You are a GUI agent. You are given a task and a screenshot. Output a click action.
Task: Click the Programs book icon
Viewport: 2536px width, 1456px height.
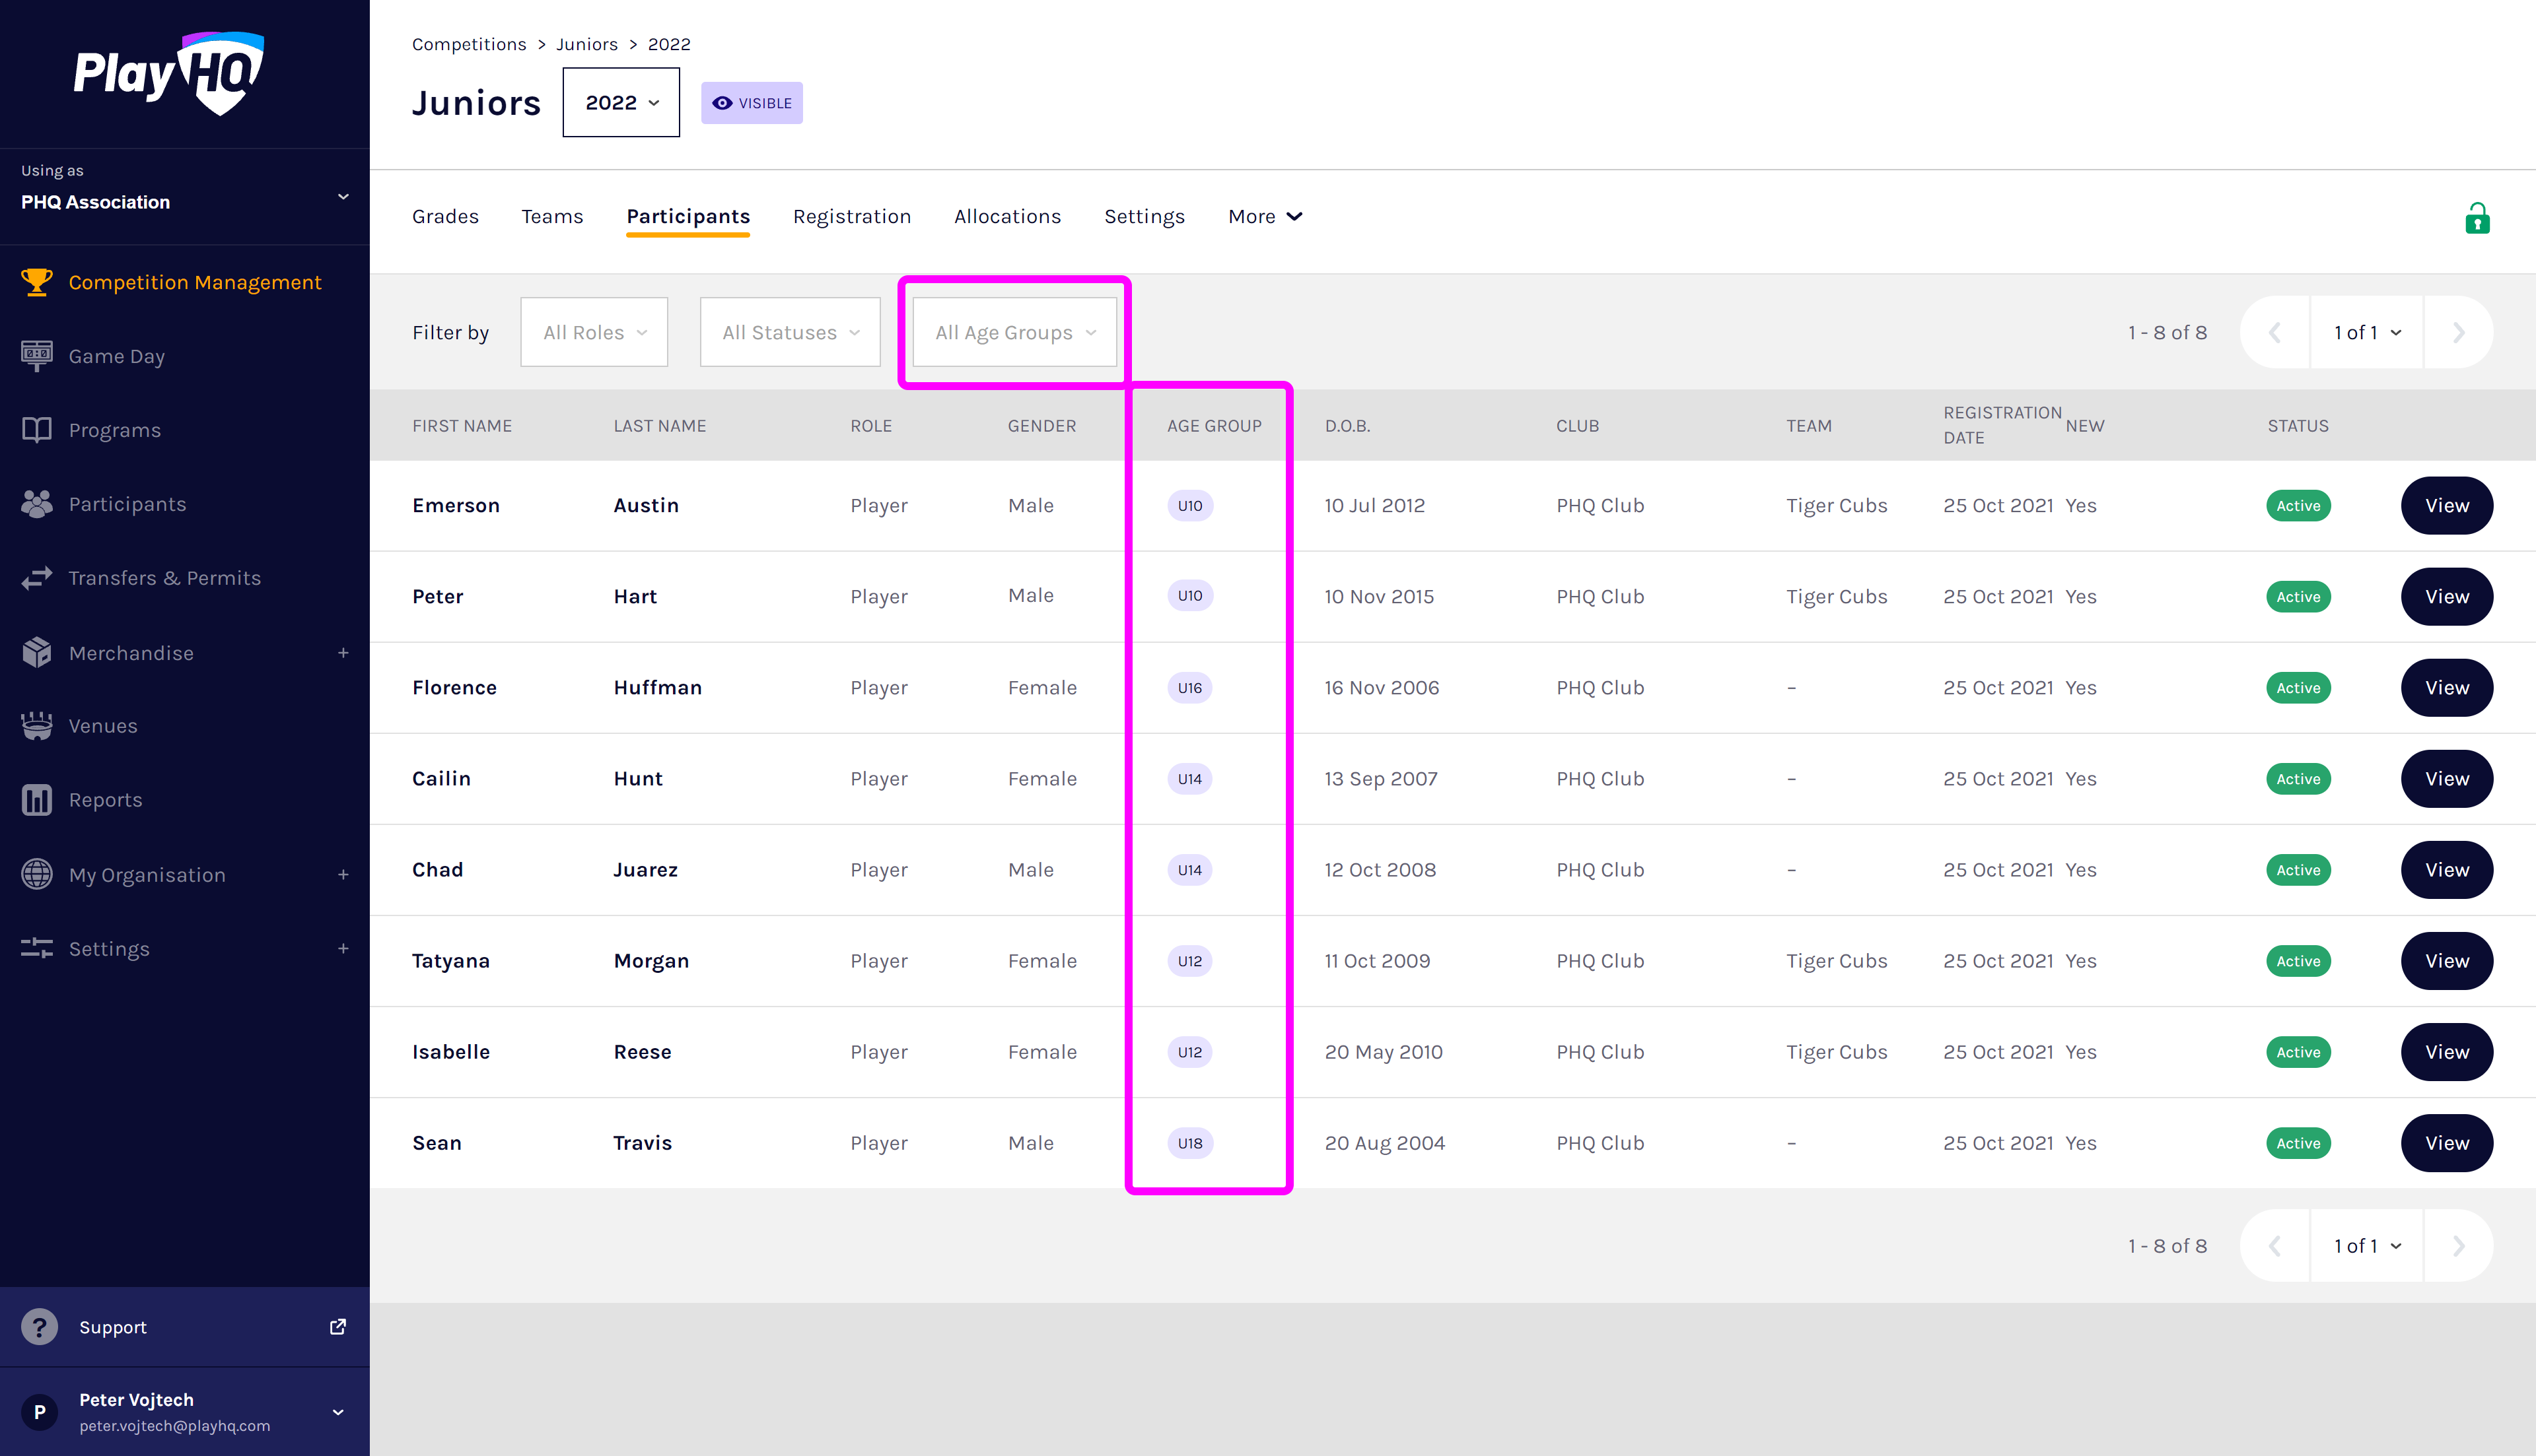(x=37, y=430)
